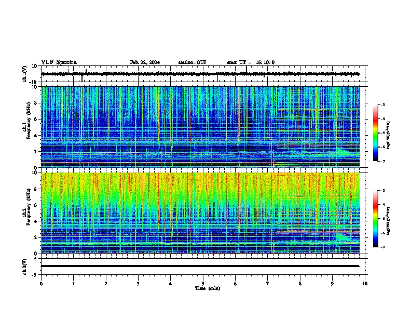
Task: Click the ch.2 color bar log(PSD) label
Action: [x=389, y=221]
